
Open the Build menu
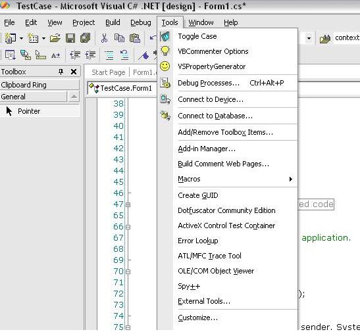[x=113, y=22]
